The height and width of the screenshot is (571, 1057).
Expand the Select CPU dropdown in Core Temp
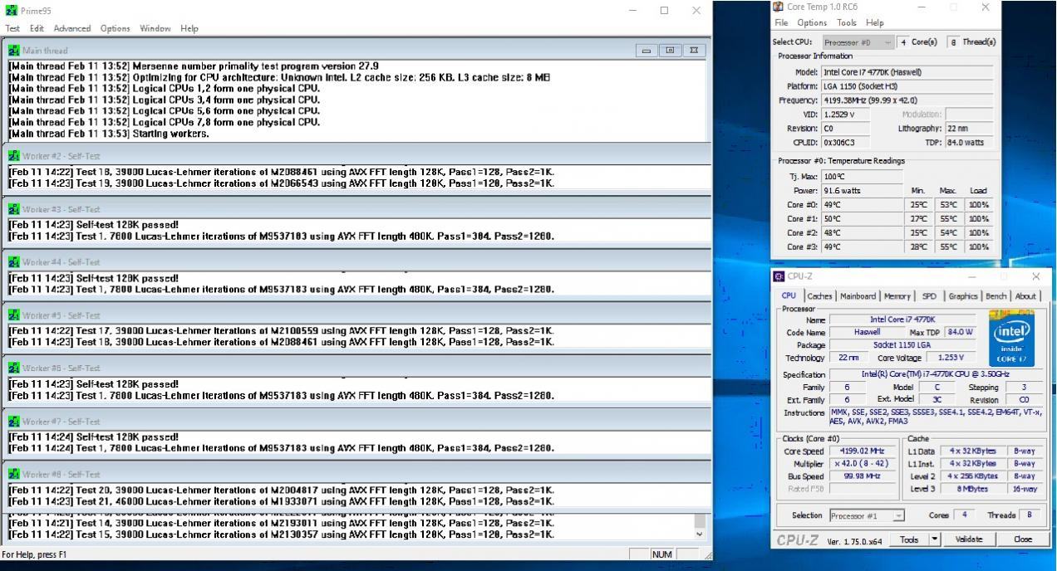858,42
